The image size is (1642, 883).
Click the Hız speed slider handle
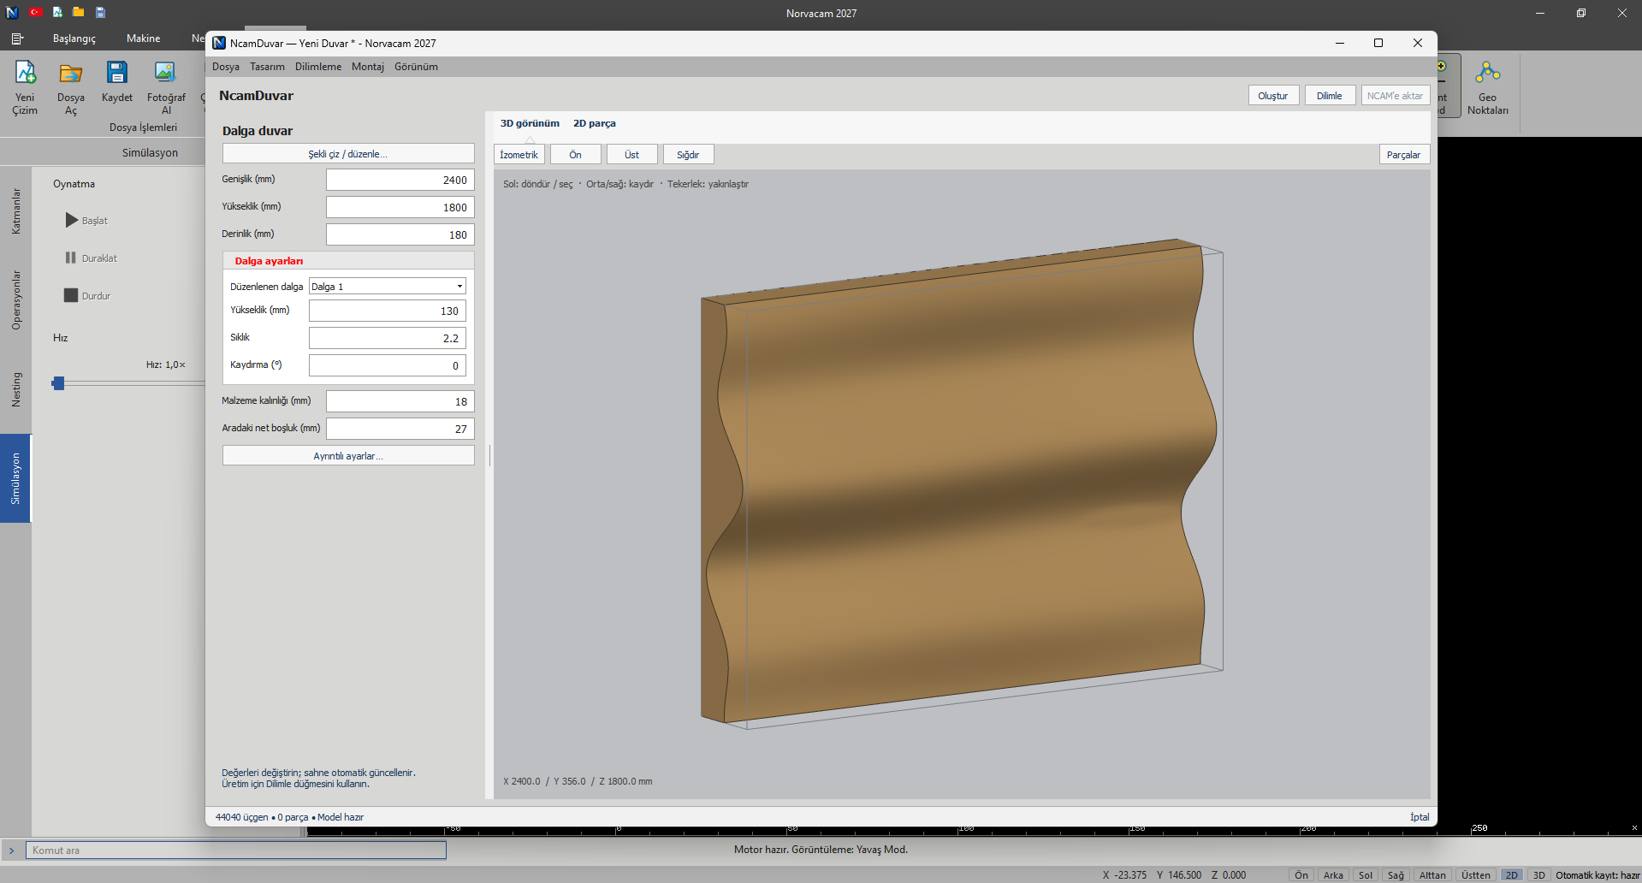[58, 383]
